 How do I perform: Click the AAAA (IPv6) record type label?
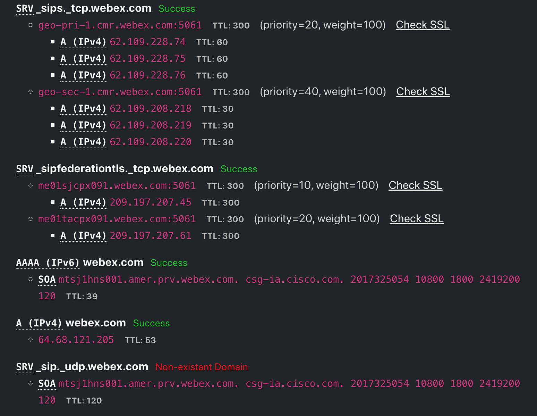tap(48, 263)
